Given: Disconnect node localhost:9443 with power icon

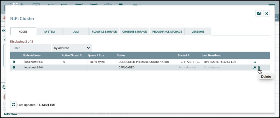Looking at the screenshot, I should tap(255, 62).
